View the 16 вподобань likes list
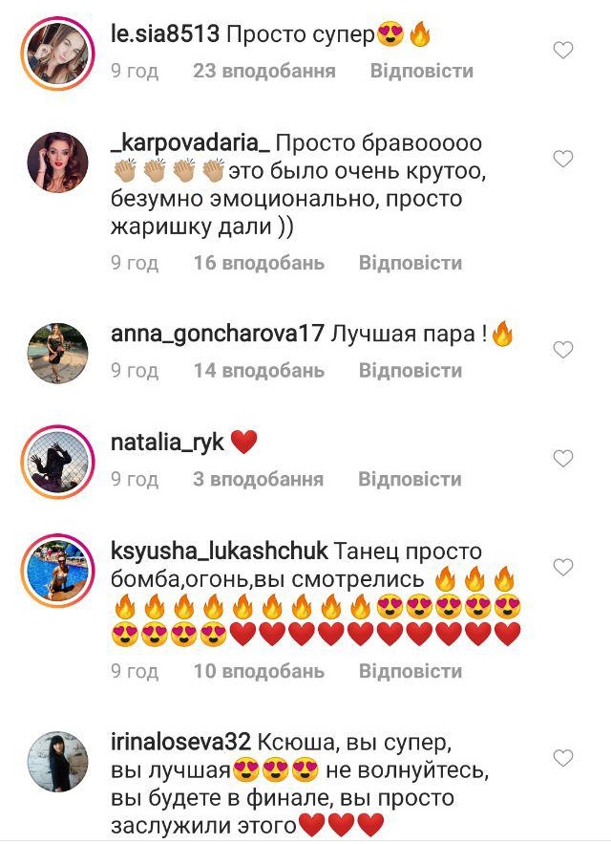The width and height of the screenshot is (611, 844). click(259, 263)
